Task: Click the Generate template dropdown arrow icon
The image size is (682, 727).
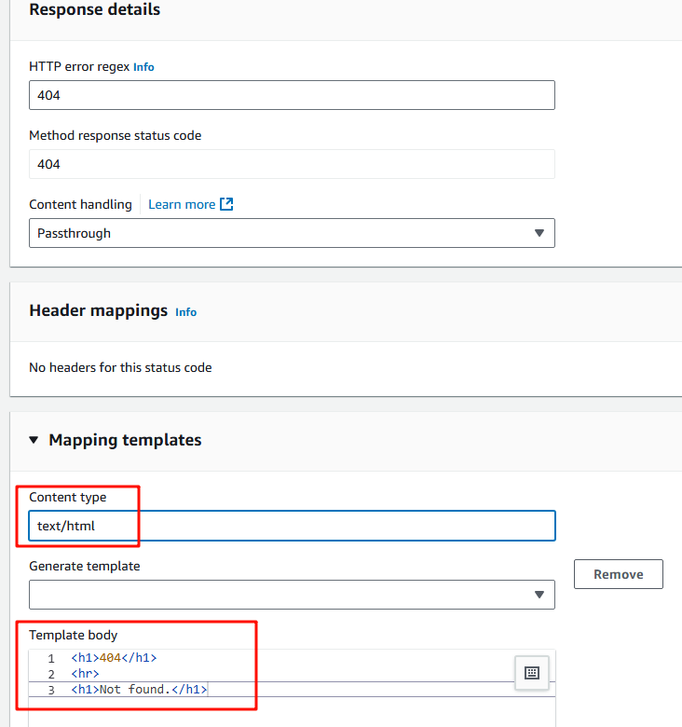Action: click(539, 595)
